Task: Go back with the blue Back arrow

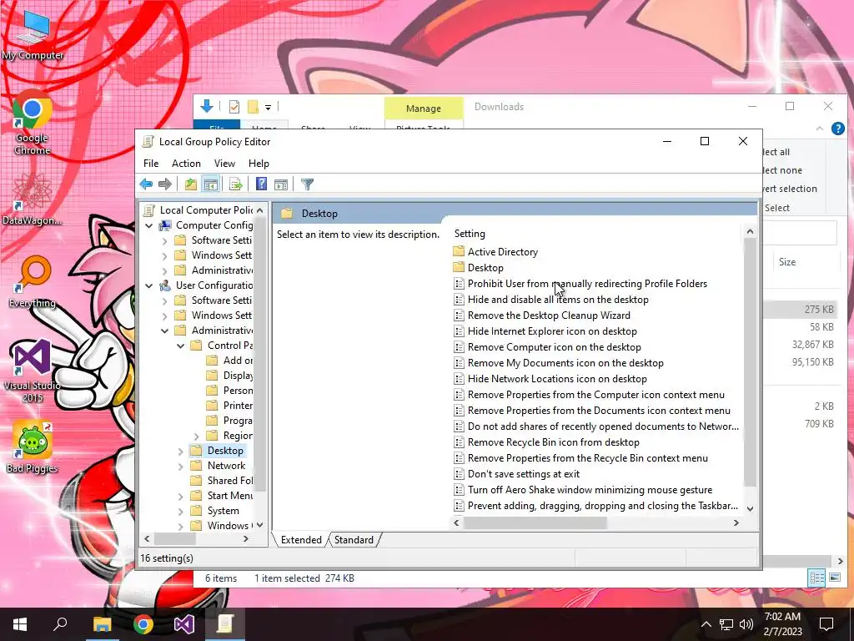Action: coord(146,184)
